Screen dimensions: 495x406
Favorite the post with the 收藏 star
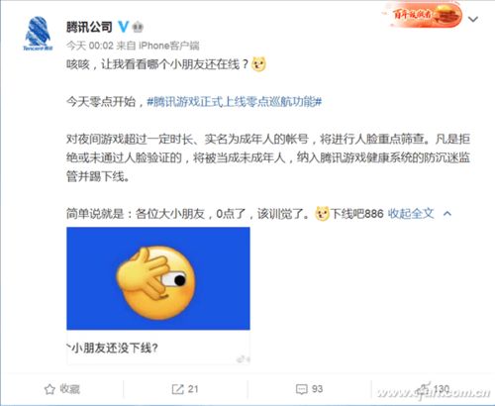(61, 389)
